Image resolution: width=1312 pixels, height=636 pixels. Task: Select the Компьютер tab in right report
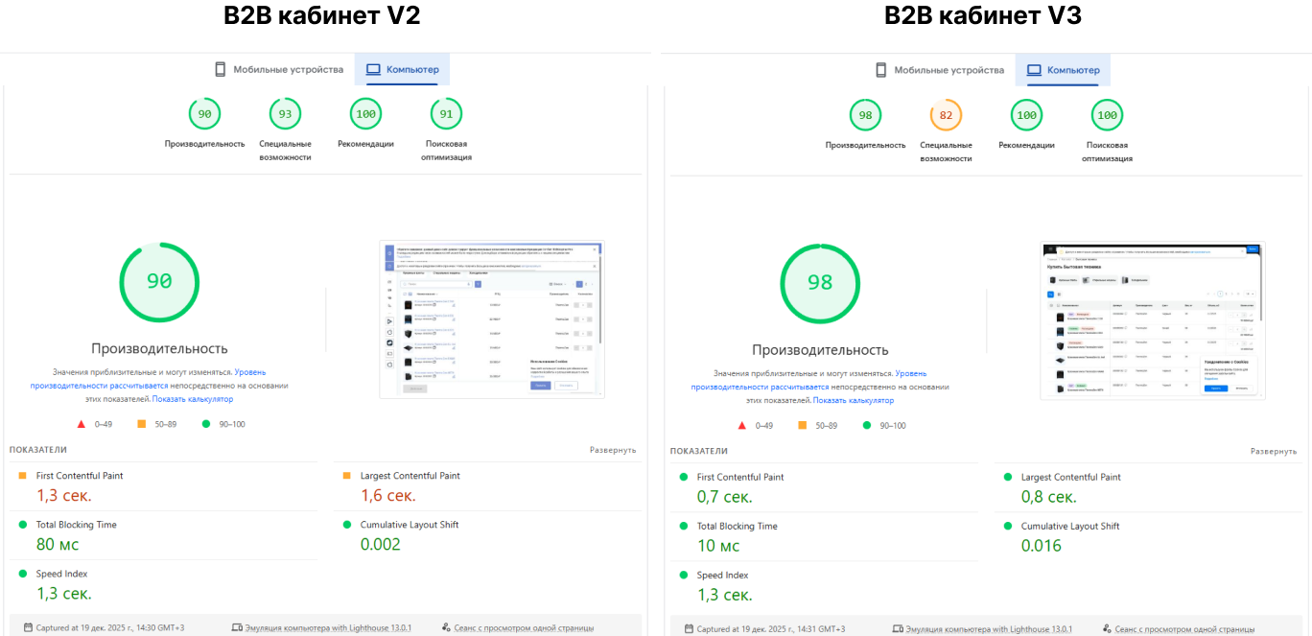tap(1064, 70)
